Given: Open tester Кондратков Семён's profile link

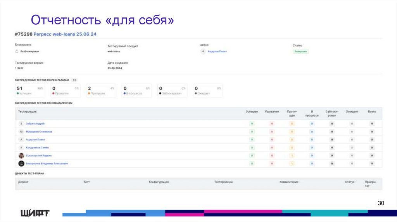Looking at the screenshot, I should [37, 147].
